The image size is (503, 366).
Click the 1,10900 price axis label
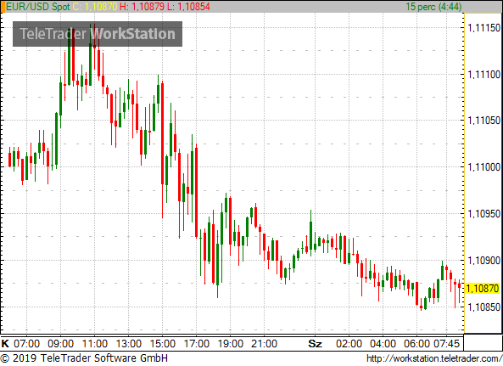[x=484, y=261]
